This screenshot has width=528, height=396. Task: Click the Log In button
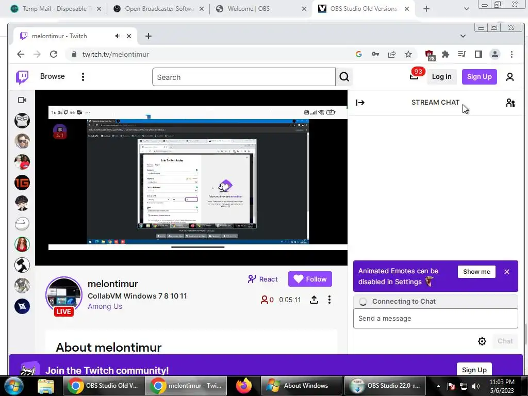(441, 77)
